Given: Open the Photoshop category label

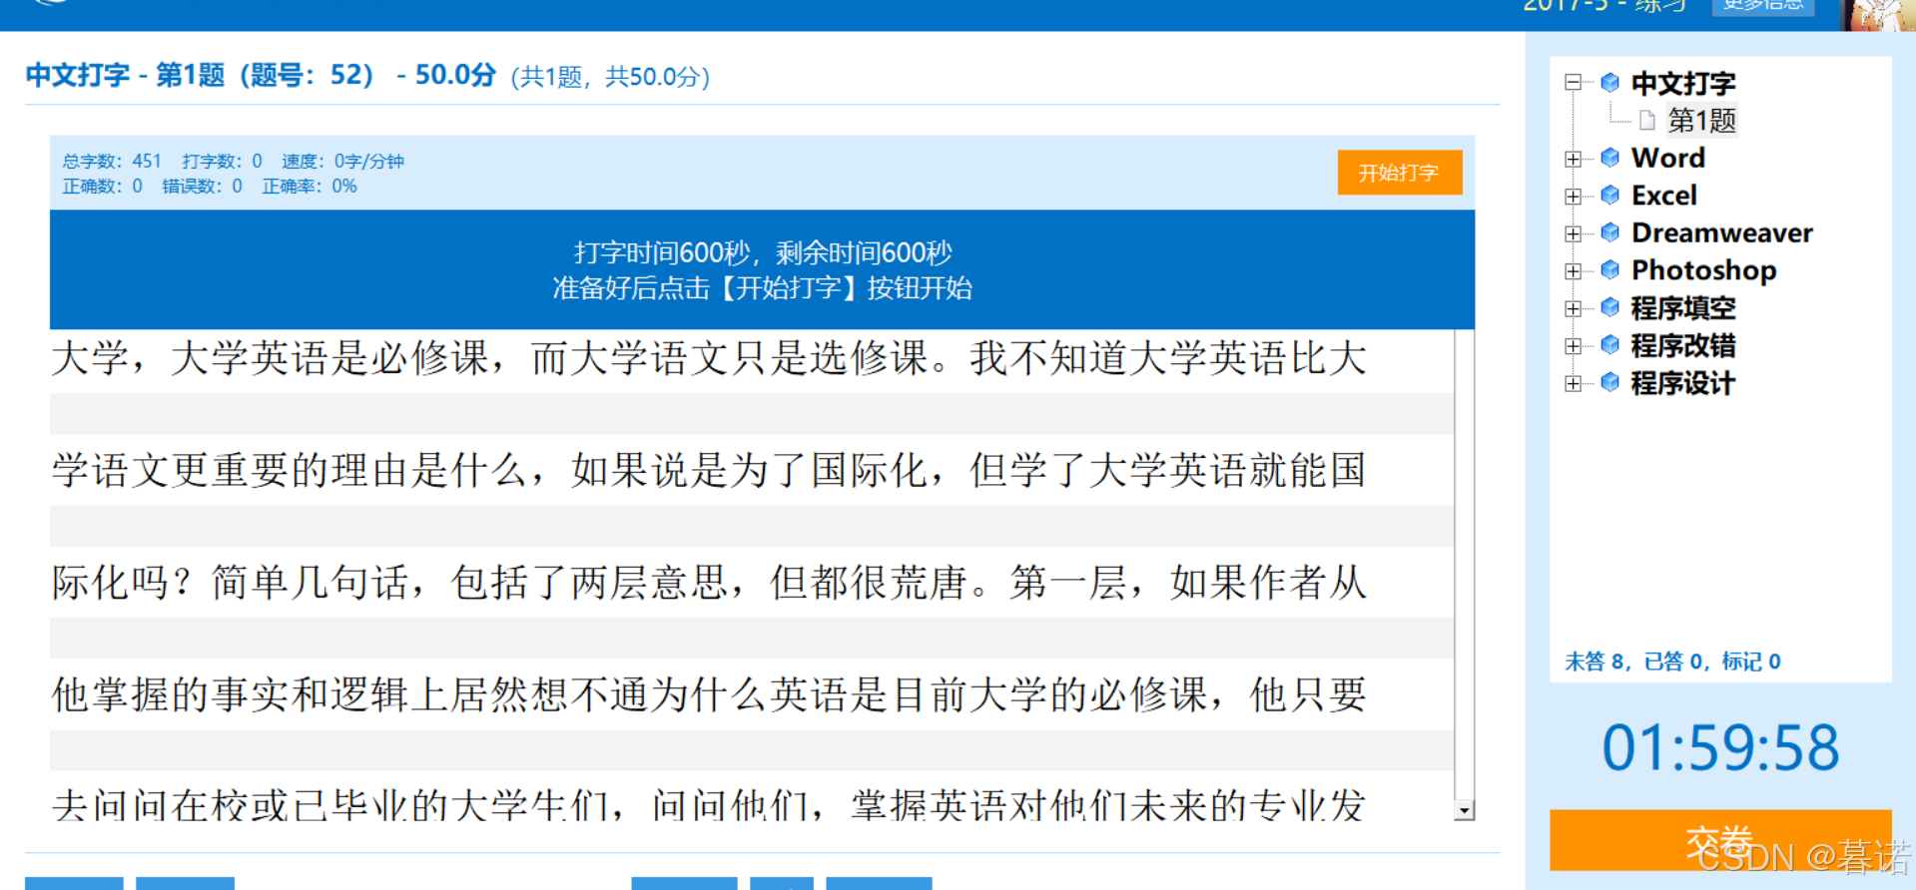Looking at the screenshot, I should coord(1703,270).
